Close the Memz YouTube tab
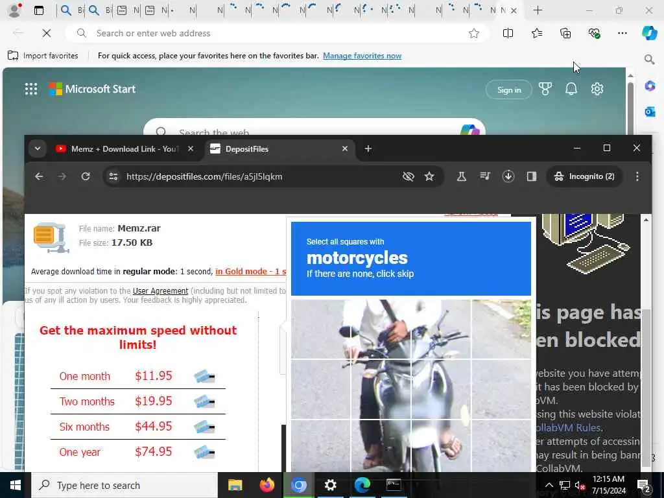This screenshot has height=498, width=664. (191, 148)
